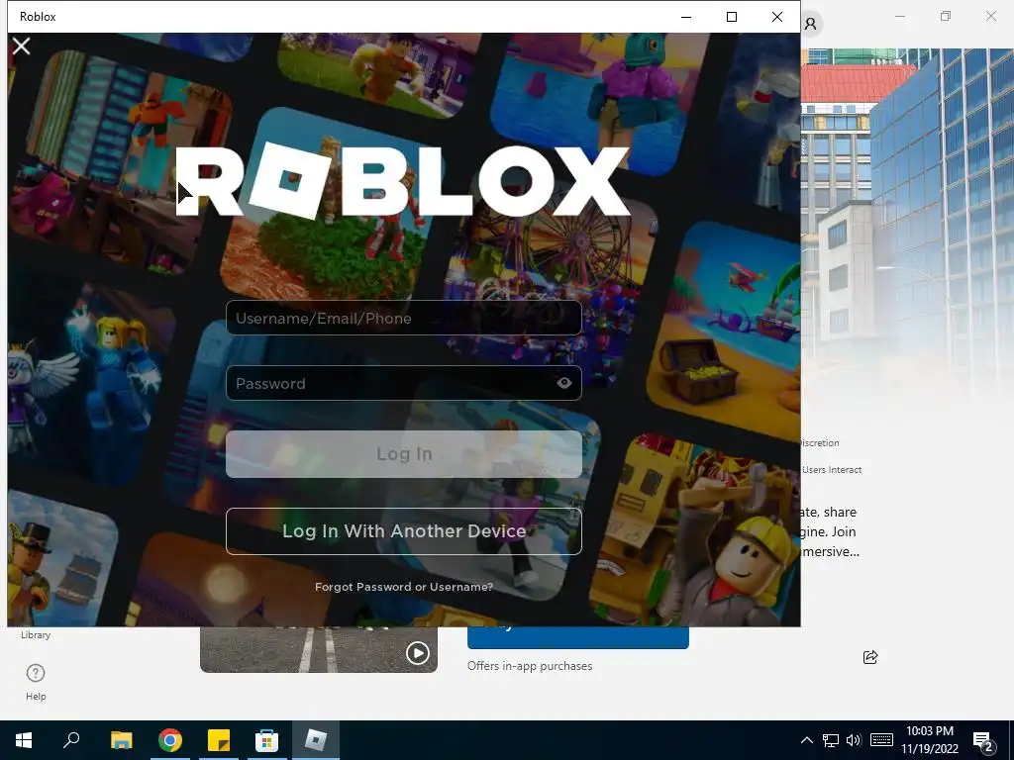The width and height of the screenshot is (1014, 760).
Task: Launch Google Chrome from the taskbar
Action: click(x=170, y=740)
